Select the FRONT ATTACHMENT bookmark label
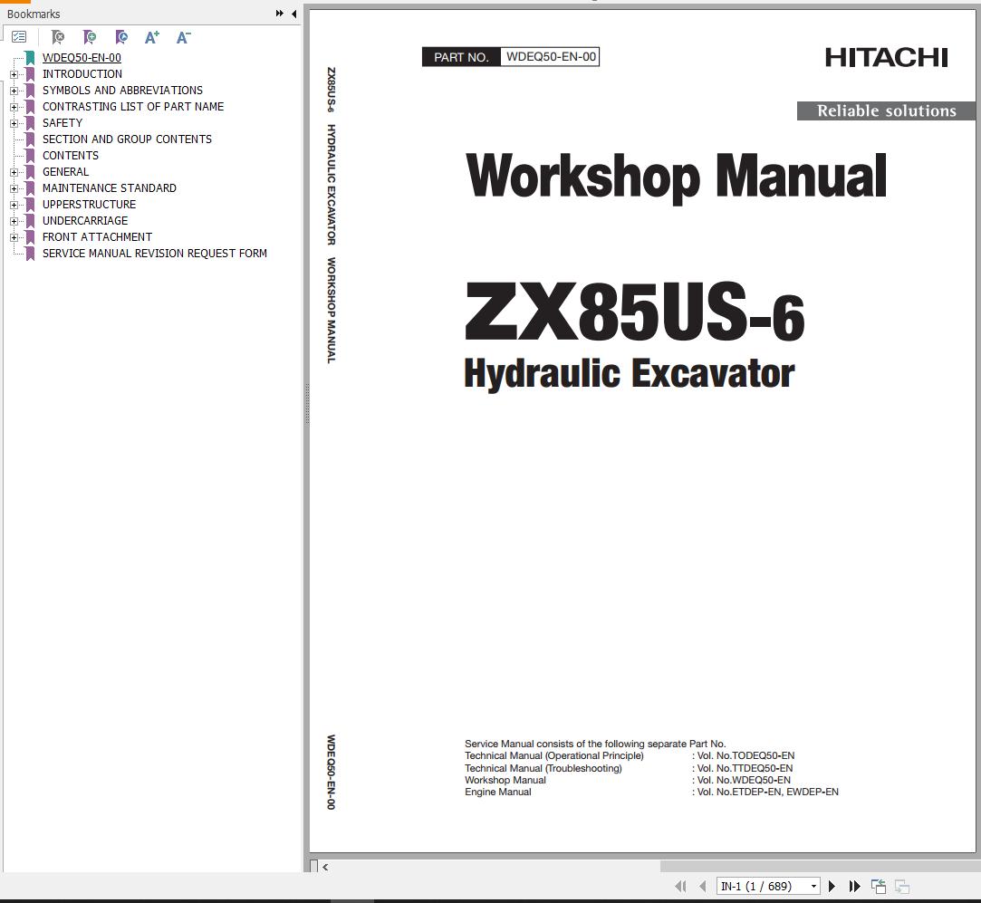Screen dimensions: 981x903 click(x=97, y=236)
